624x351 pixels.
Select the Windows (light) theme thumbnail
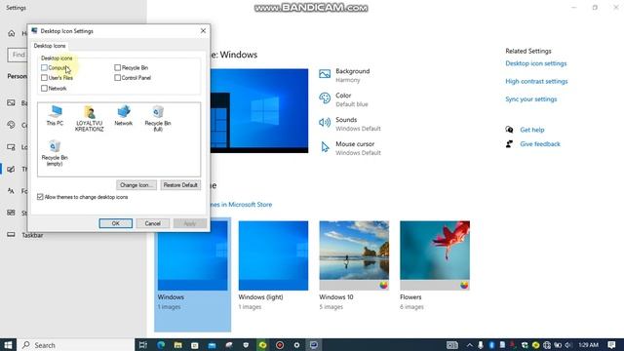pyautogui.click(x=273, y=255)
